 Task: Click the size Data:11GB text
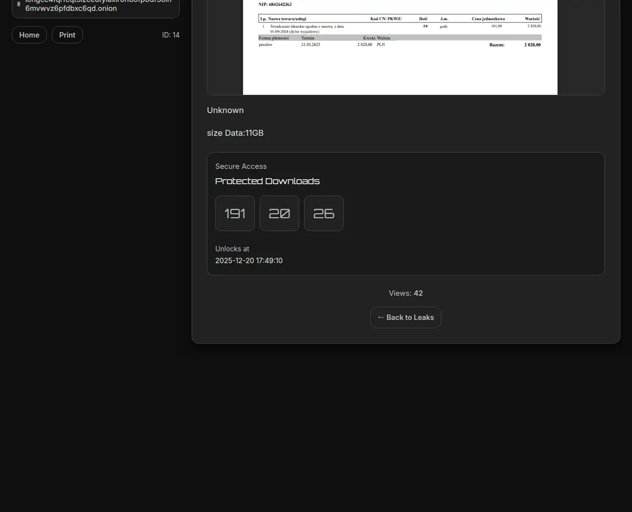click(235, 133)
